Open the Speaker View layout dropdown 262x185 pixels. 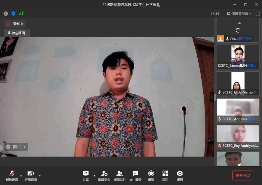tap(239, 14)
